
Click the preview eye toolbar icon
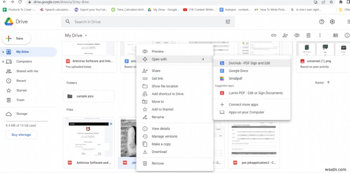coord(297,35)
